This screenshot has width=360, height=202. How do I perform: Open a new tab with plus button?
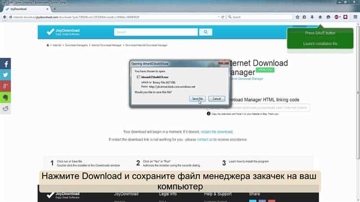(55, 9)
